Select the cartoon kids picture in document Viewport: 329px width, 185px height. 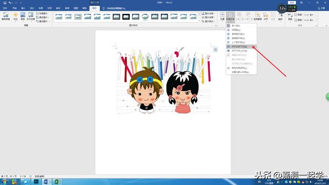click(163, 81)
